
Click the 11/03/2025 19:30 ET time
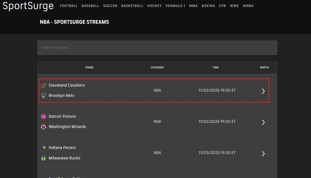[x=217, y=153]
